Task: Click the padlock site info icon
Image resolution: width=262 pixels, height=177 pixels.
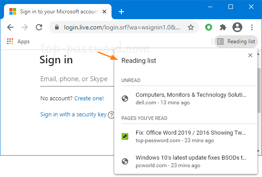Action: tap(57, 27)
